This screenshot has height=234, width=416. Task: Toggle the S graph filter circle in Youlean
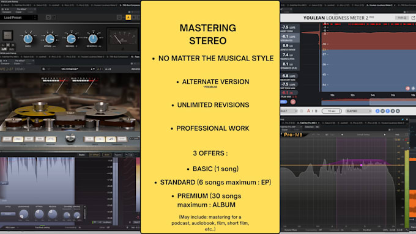(377, 111)
